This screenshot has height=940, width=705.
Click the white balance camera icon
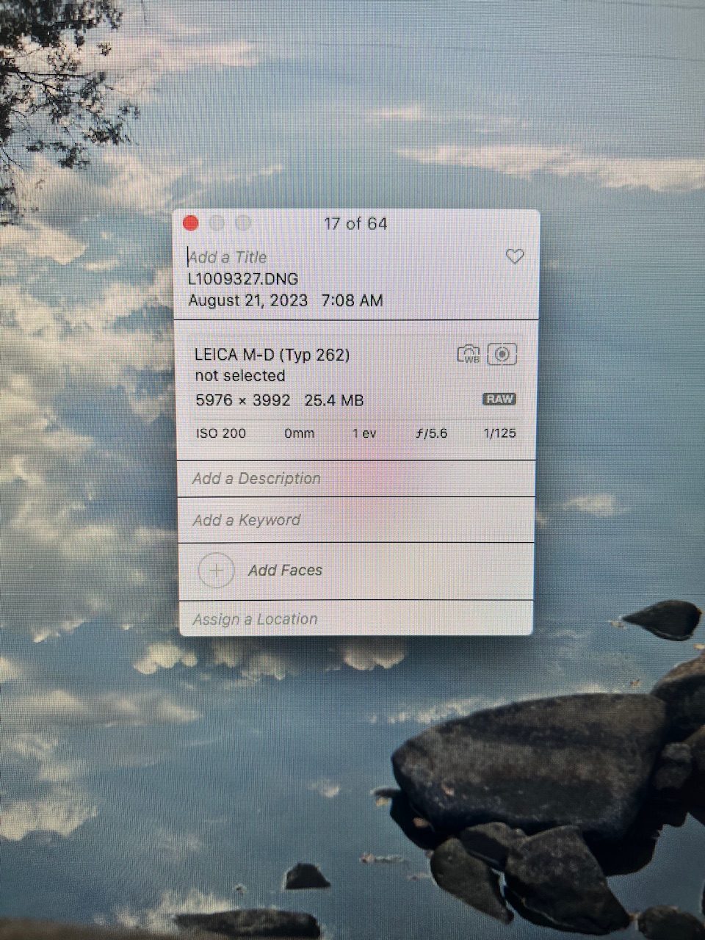tap(469, 355)
